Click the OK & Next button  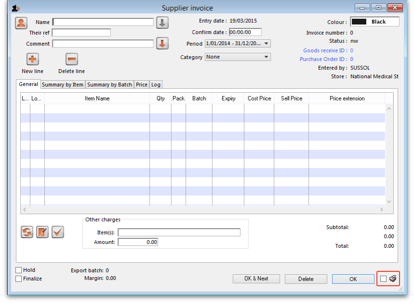point(256,279)
